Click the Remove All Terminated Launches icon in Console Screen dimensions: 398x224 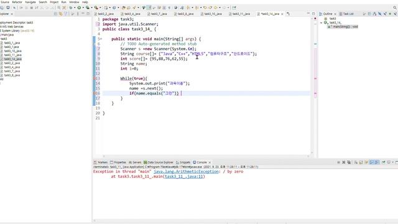coord(349,162)
